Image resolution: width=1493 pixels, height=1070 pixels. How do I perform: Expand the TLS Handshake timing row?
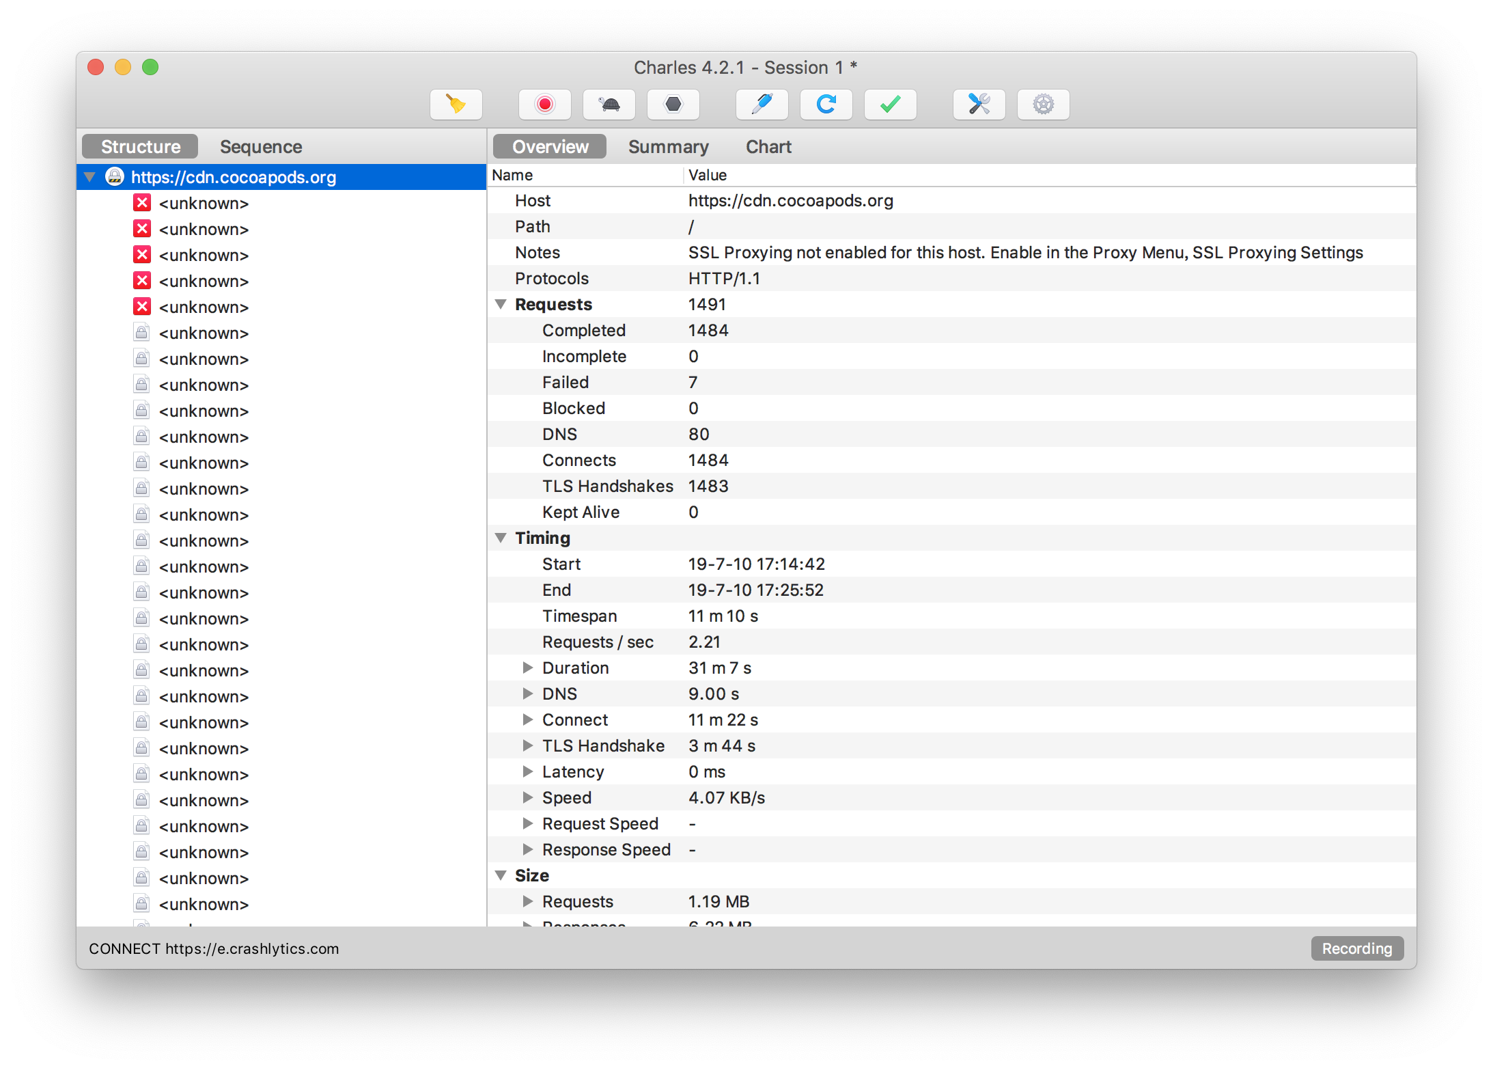point(527,745)
